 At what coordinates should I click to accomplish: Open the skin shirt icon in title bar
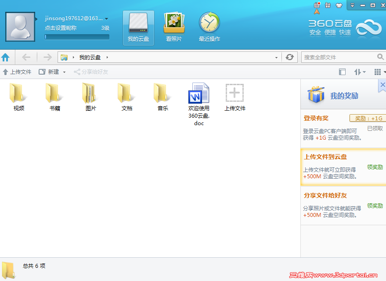point(339,5)
